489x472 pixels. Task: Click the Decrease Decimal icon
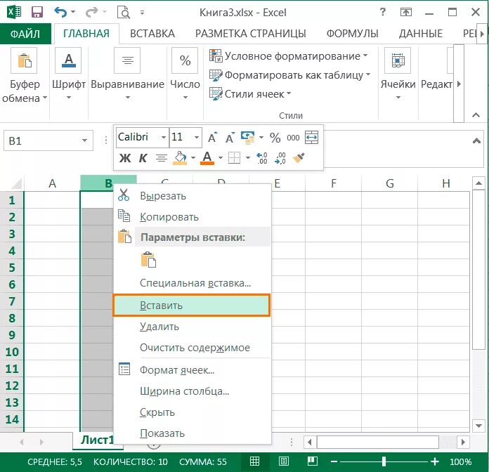(280, 158)
